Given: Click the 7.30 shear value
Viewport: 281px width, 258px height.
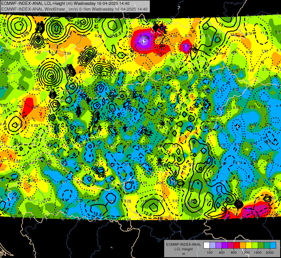Looking at the screenshot, I should (x=265, y=51).
